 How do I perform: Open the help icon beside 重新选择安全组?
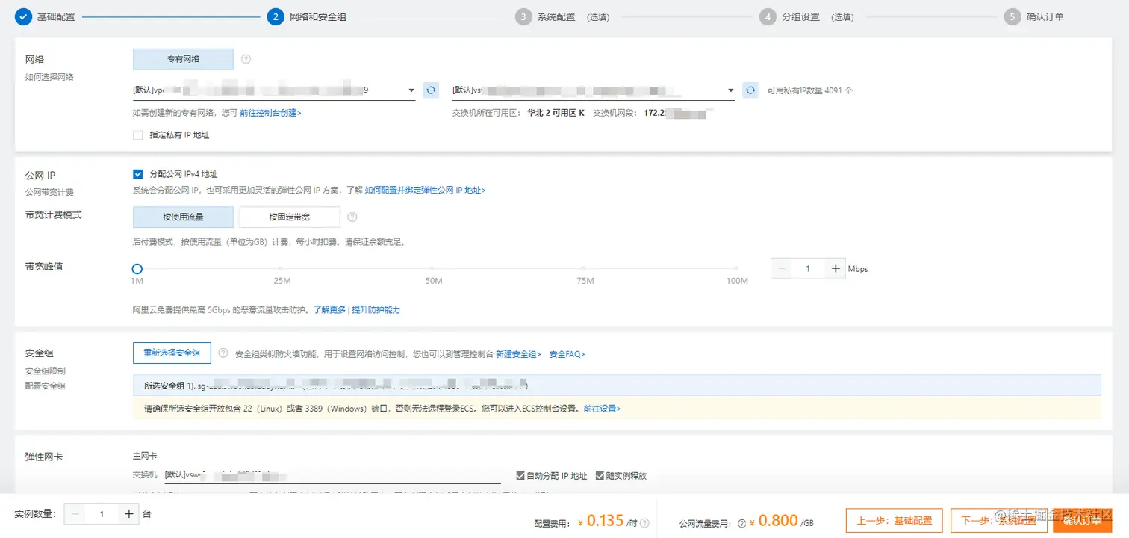click(222, 353)
